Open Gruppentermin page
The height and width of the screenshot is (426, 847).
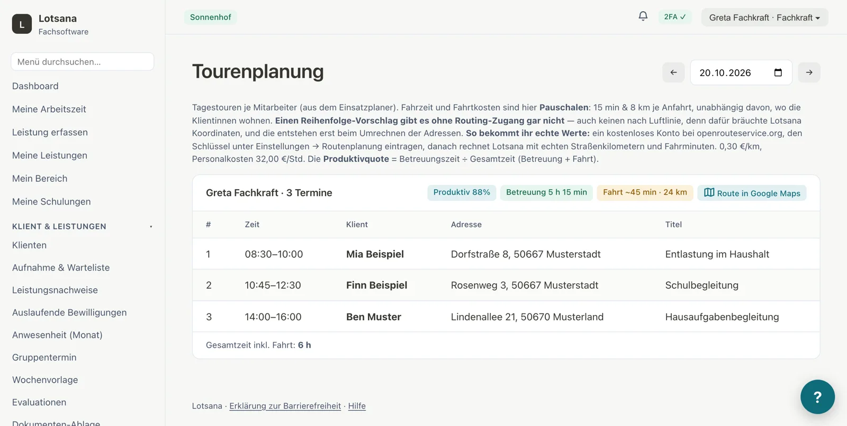tap(44, 357)
